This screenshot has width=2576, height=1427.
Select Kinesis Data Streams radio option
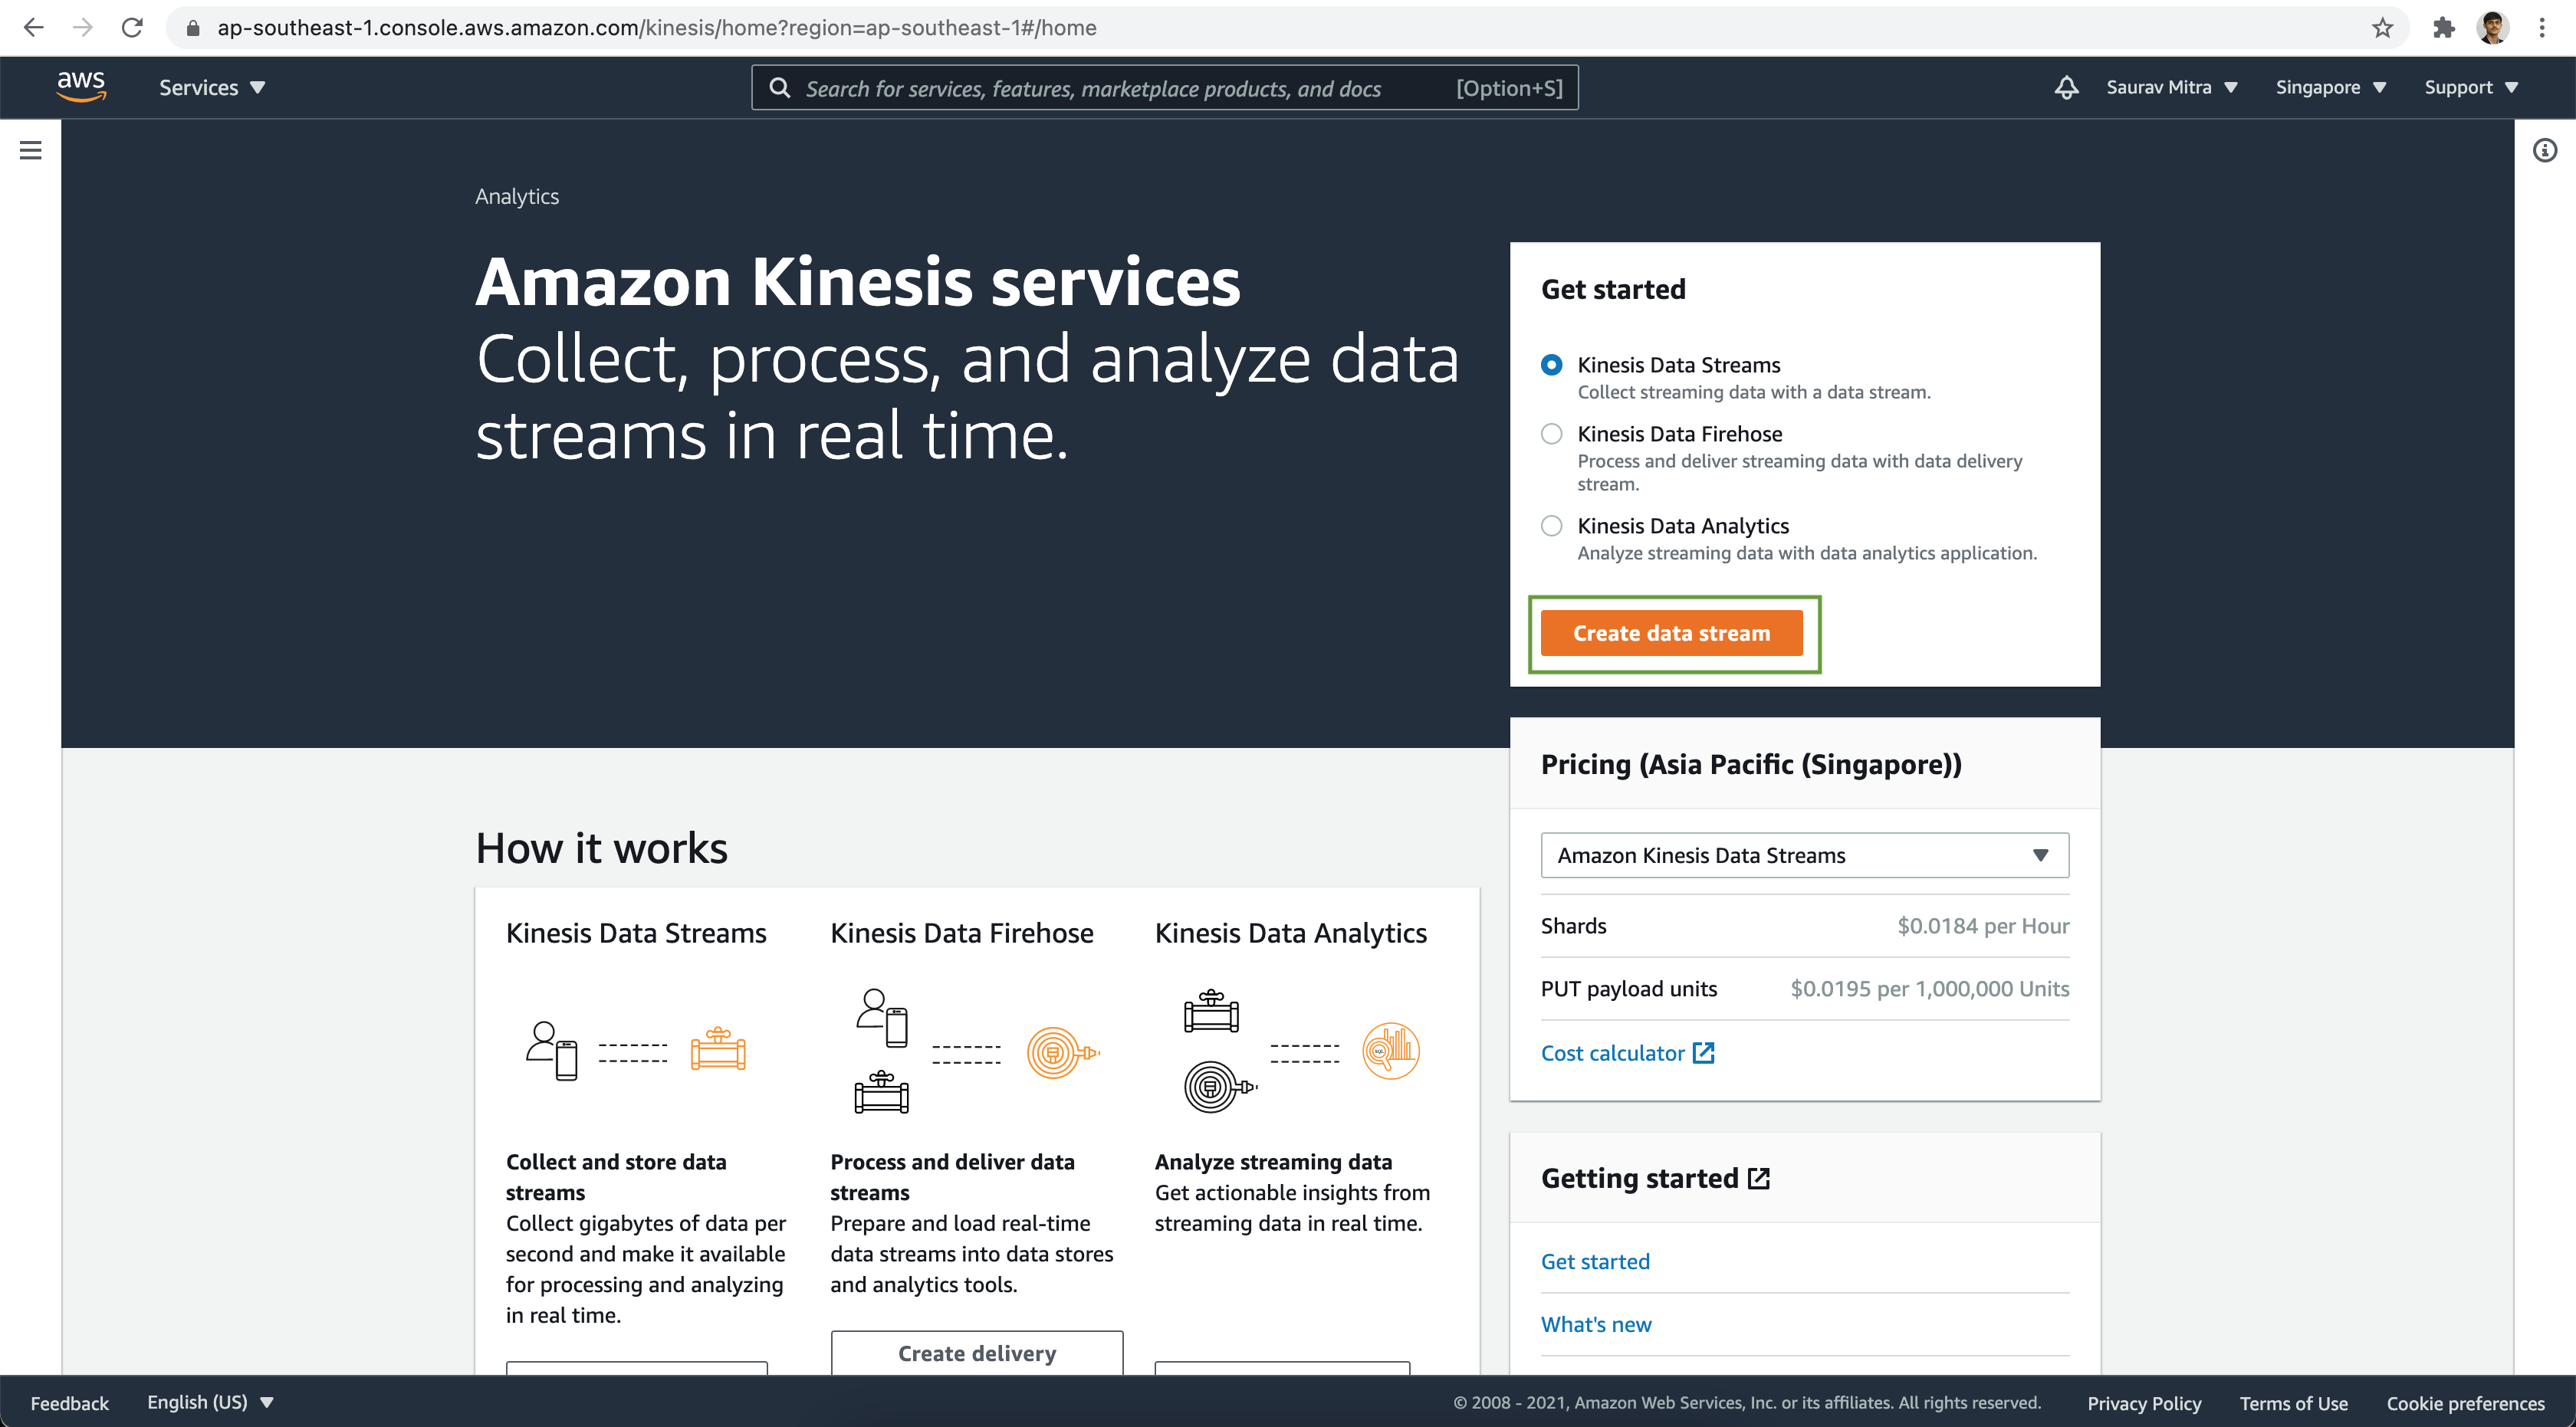pos(1551,365)
